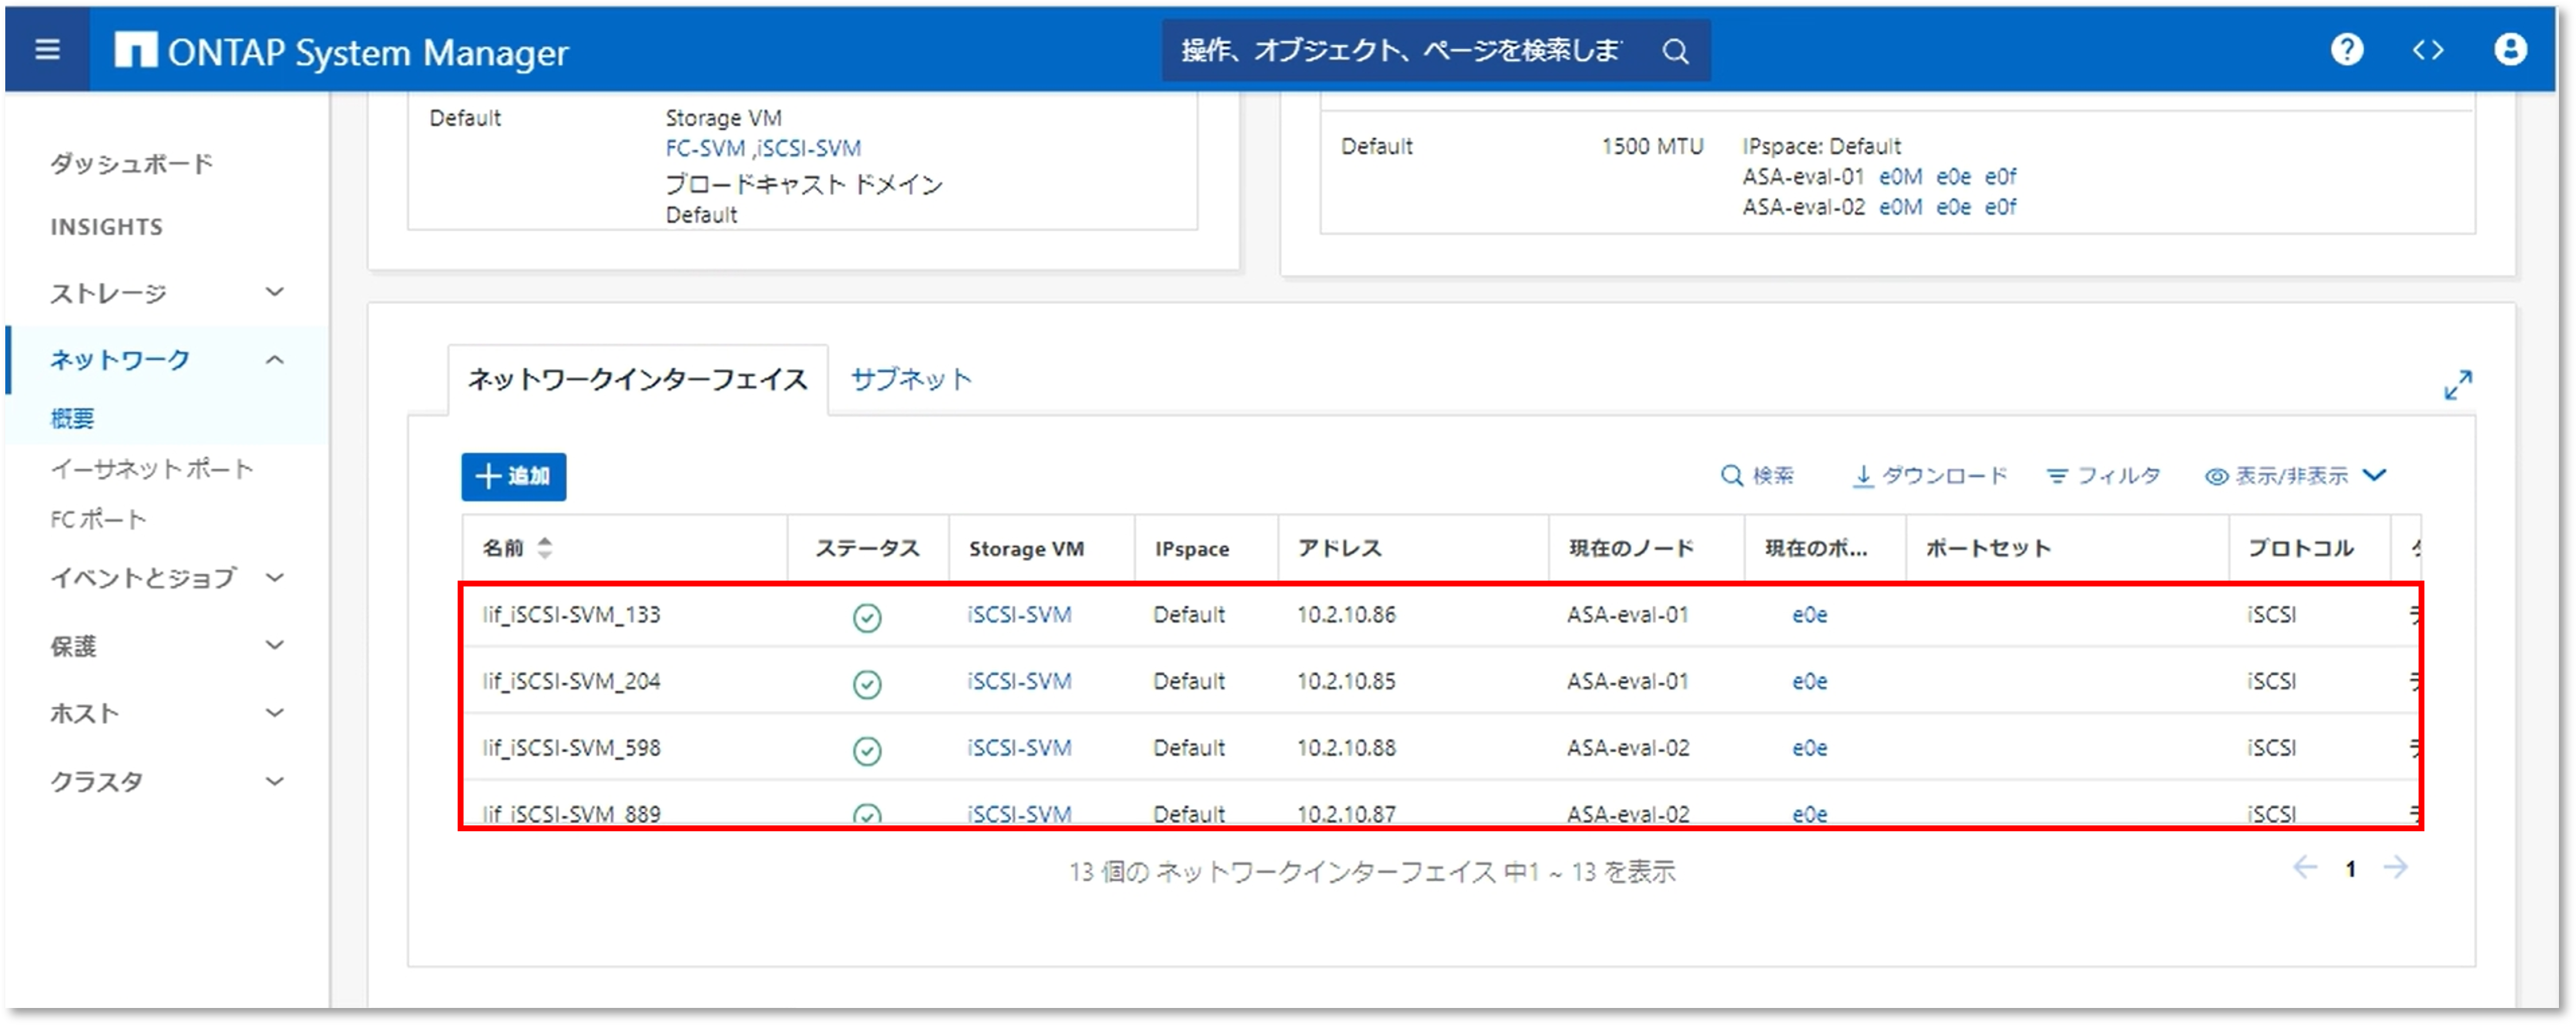Image resolution: width=2576 pixels, height=1025 pixels.
Task: Open the API log code brackets icon
Action: click(x=2427, y=49)
